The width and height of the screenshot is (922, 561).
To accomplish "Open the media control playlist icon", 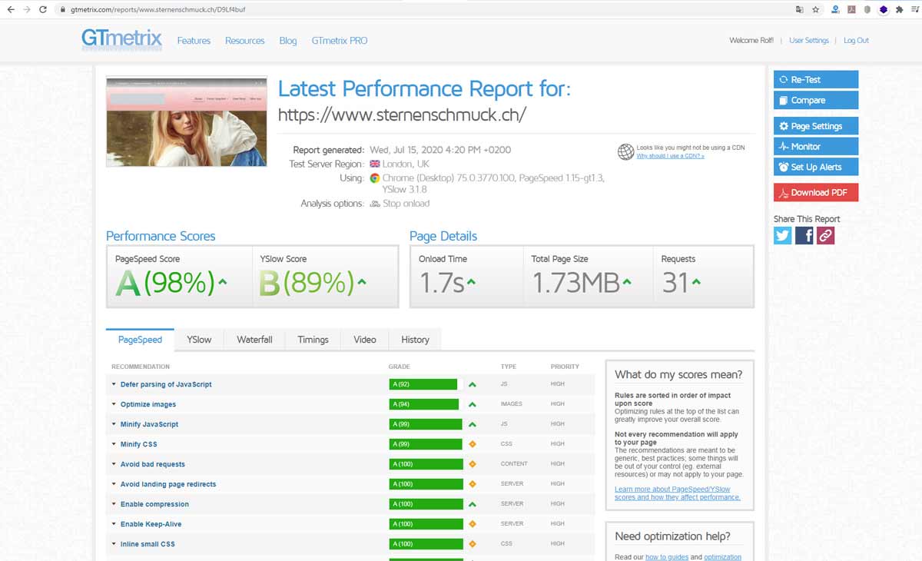I will click(x=915, y=9).
